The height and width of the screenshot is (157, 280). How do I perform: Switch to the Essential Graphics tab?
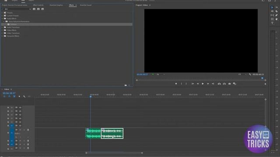coord(56,5)
